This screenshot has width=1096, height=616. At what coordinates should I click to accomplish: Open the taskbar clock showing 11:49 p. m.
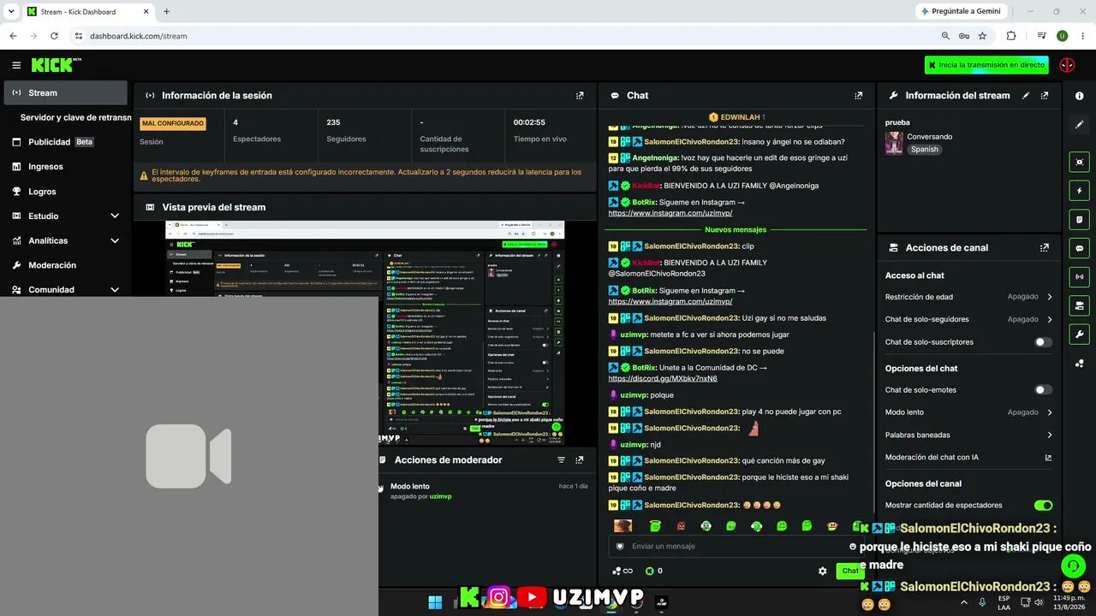pyautogui.click(x=1069, y=602)
